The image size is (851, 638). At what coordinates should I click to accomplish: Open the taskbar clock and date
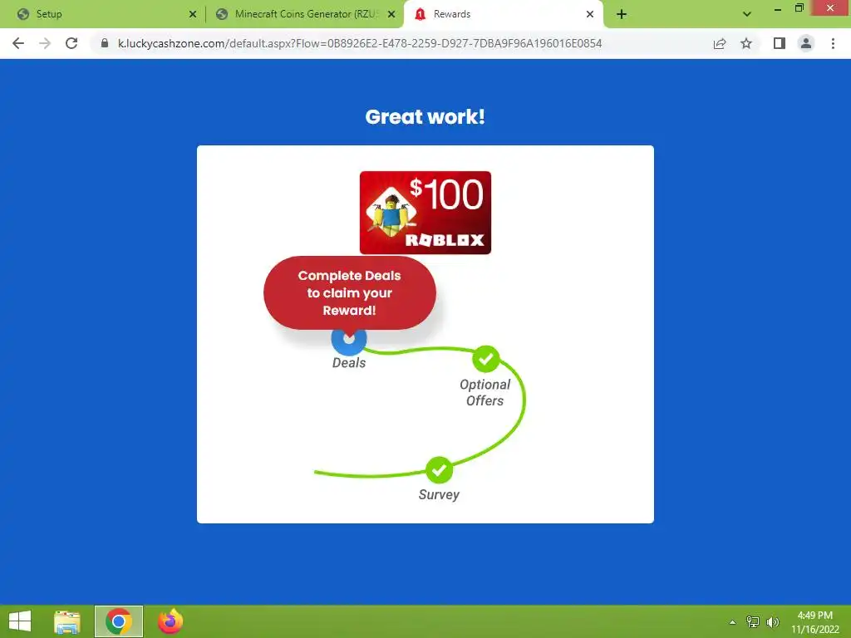pyautogui.click(x=814, y=622)
